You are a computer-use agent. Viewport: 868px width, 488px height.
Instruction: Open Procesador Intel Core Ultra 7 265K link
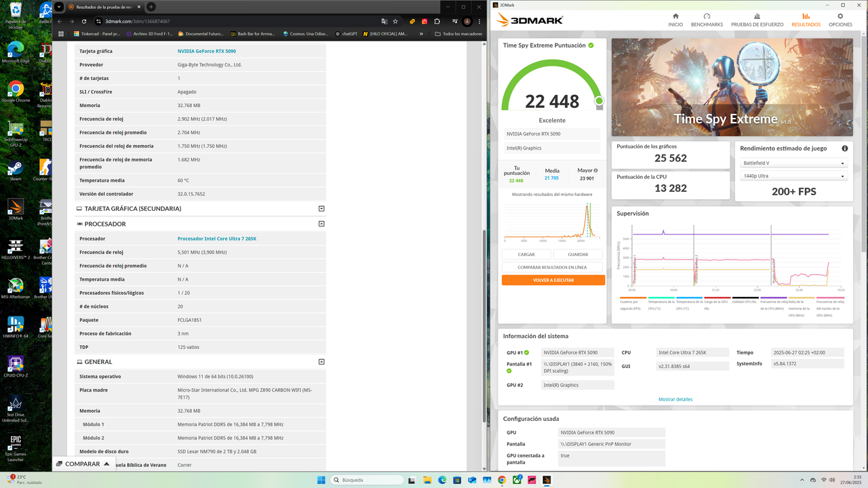pos(217,239)
